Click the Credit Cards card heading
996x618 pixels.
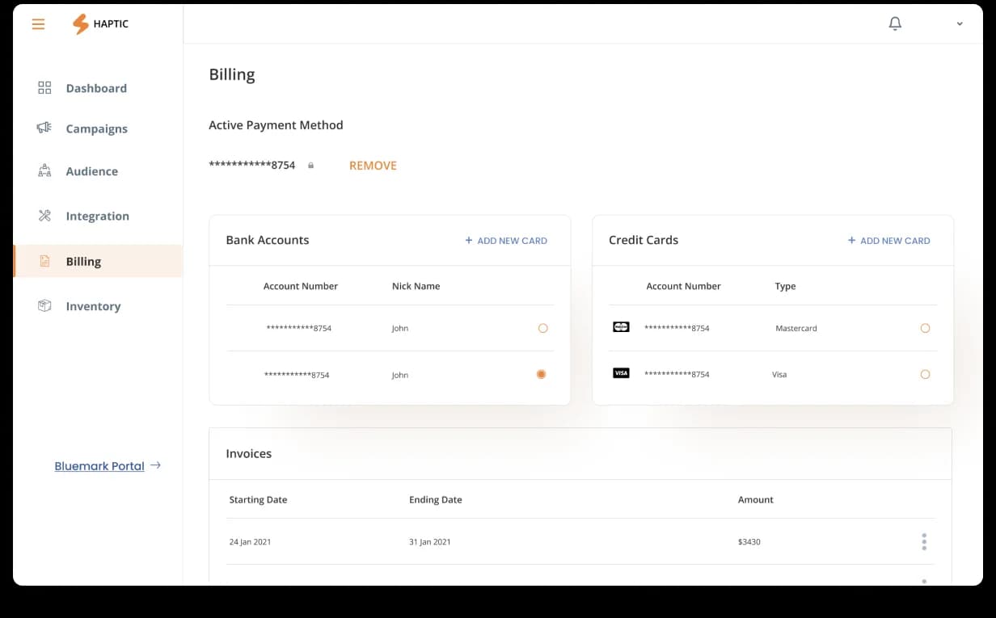[644, 240]
